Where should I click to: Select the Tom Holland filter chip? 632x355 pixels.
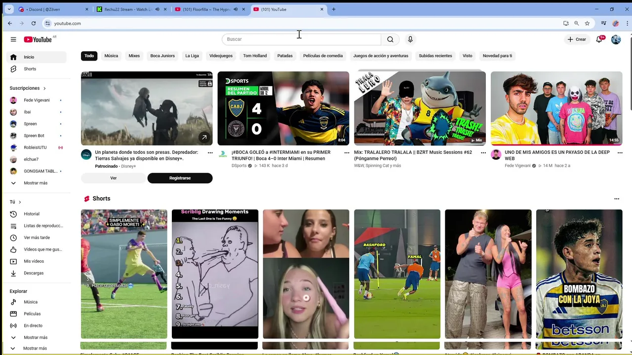pyautogui.click(x=255, y=56)
